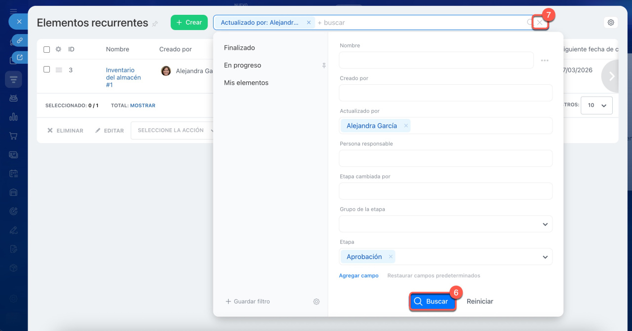Select the Mis elementos saved filter
632x331 pixels.
[x=246, y=83]
